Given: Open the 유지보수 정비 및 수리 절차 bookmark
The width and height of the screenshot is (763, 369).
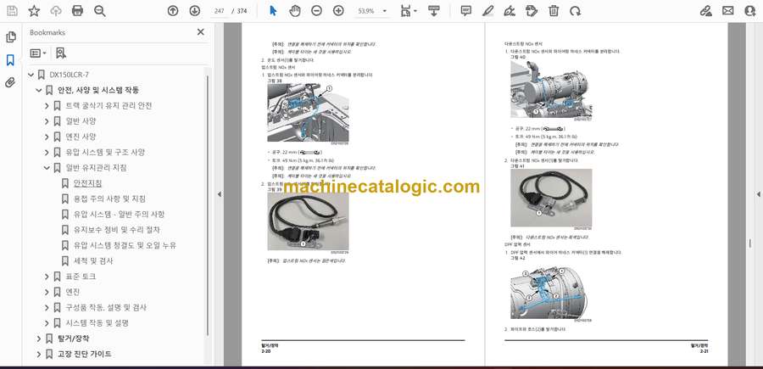Looking at the screenshot, I should [117, 230].
